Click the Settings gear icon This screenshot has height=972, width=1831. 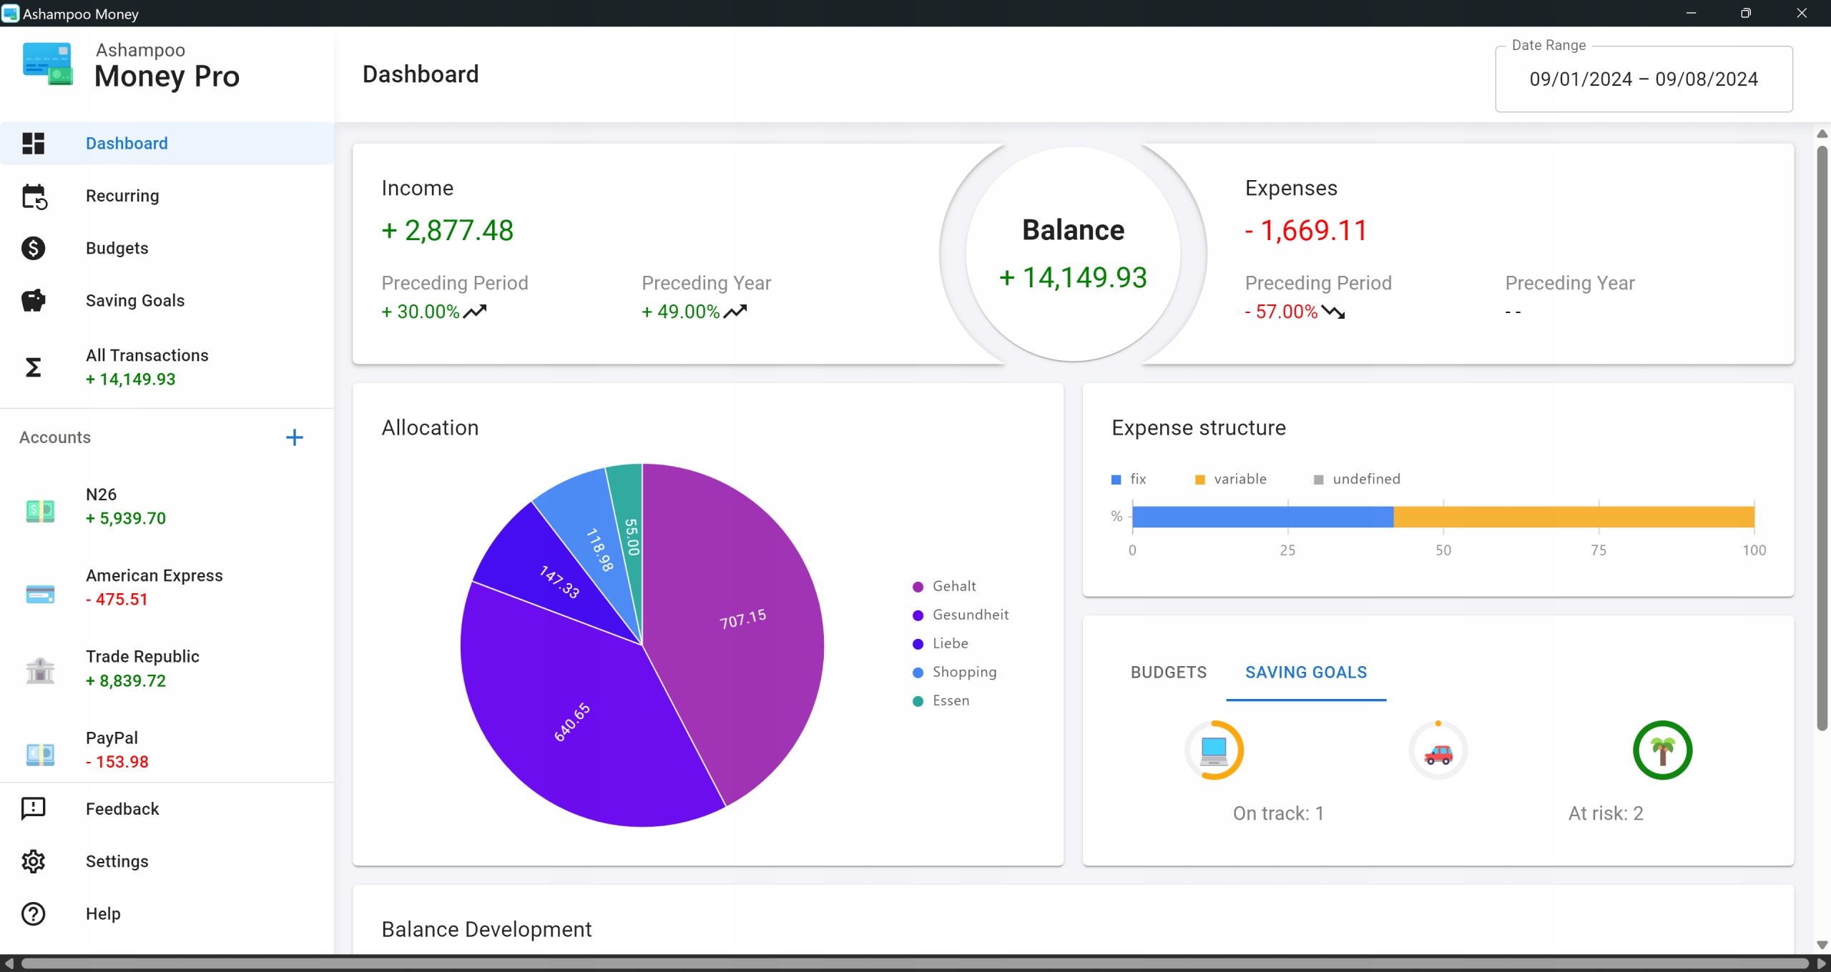(34, 861)
